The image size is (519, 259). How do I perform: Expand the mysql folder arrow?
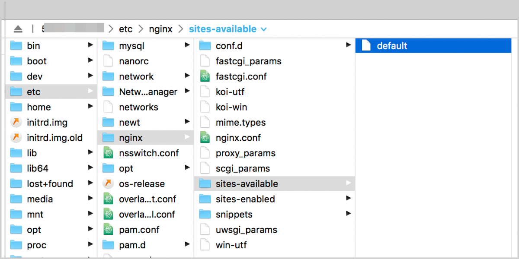187,45
